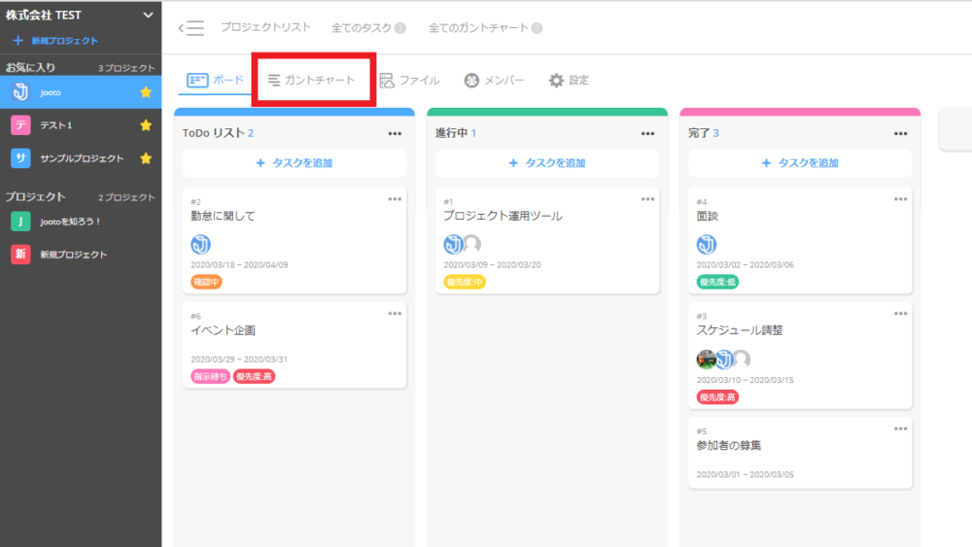Open the 設定 gear tab

click(569, 81)
